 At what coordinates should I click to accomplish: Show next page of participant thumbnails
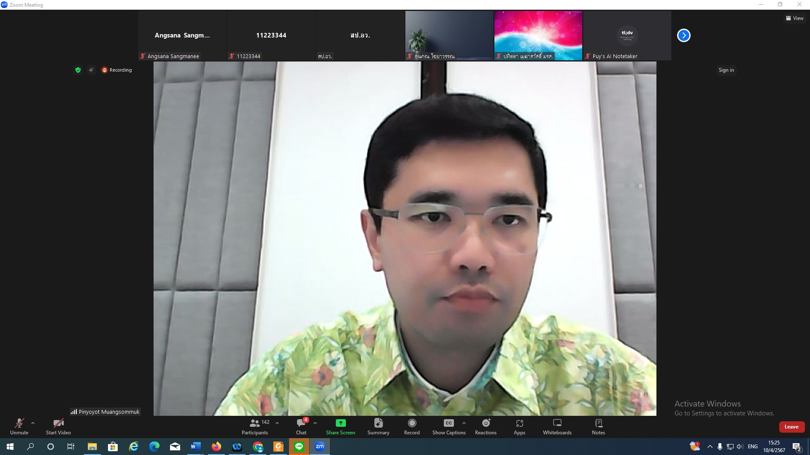click(683, 35)
